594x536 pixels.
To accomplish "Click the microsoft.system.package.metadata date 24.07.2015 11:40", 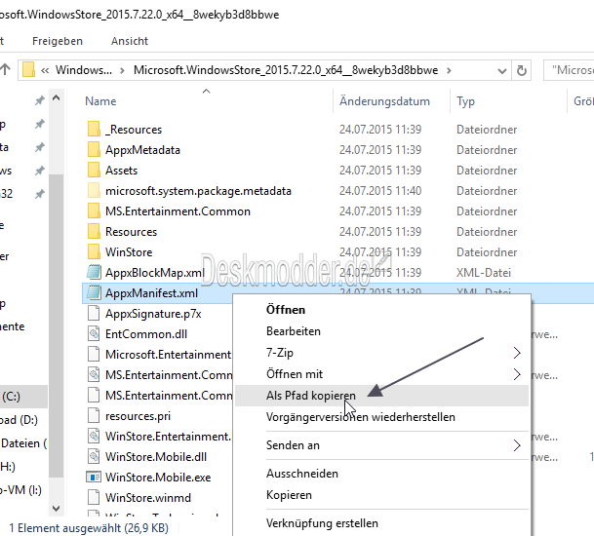I will (x=380, y=190).
